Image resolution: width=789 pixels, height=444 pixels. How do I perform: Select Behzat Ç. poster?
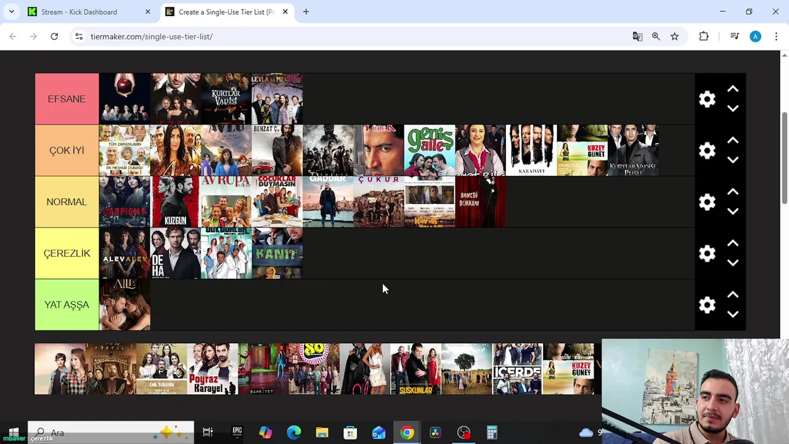tap(277, 150)
